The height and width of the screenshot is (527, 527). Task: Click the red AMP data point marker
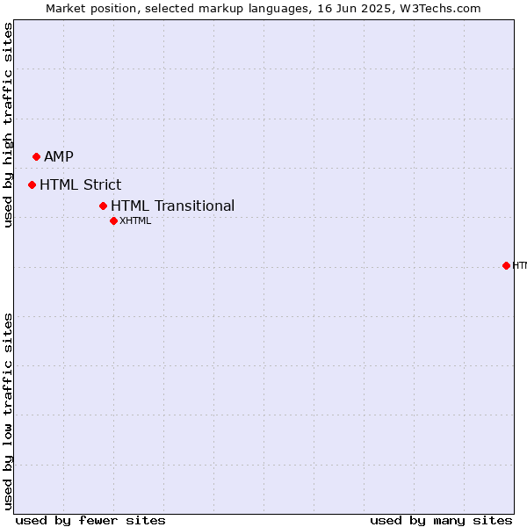[x=37, y=156]
